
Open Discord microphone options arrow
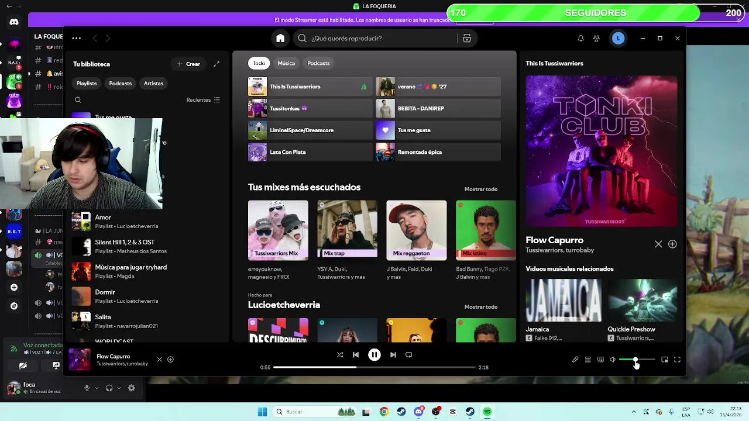point(97,388)
